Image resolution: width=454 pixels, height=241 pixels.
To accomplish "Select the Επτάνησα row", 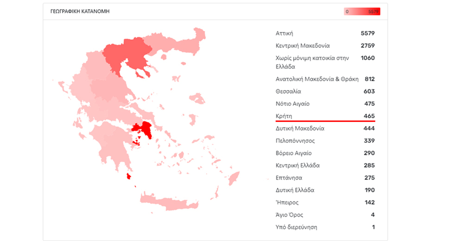I will [325, 178].
